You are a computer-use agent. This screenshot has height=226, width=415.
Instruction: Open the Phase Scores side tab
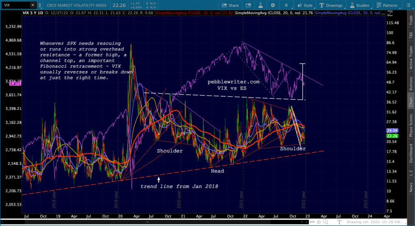[x=411, y=125]
